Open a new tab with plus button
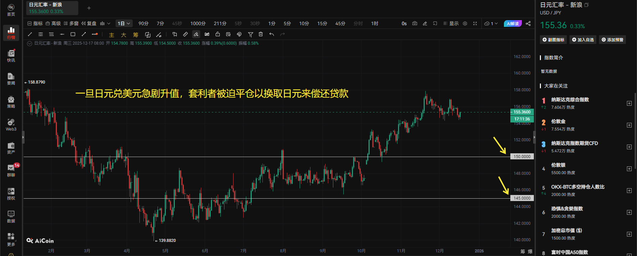The height and width of the screenshot is (256, 637). tap(89, 8)
